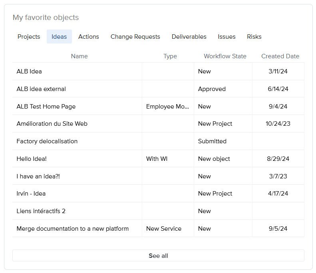
Task: Click the See all button
Action: [158, 255]
